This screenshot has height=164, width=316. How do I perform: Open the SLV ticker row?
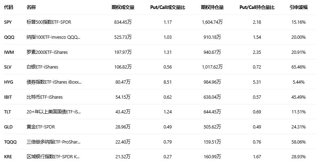point(8,67)
